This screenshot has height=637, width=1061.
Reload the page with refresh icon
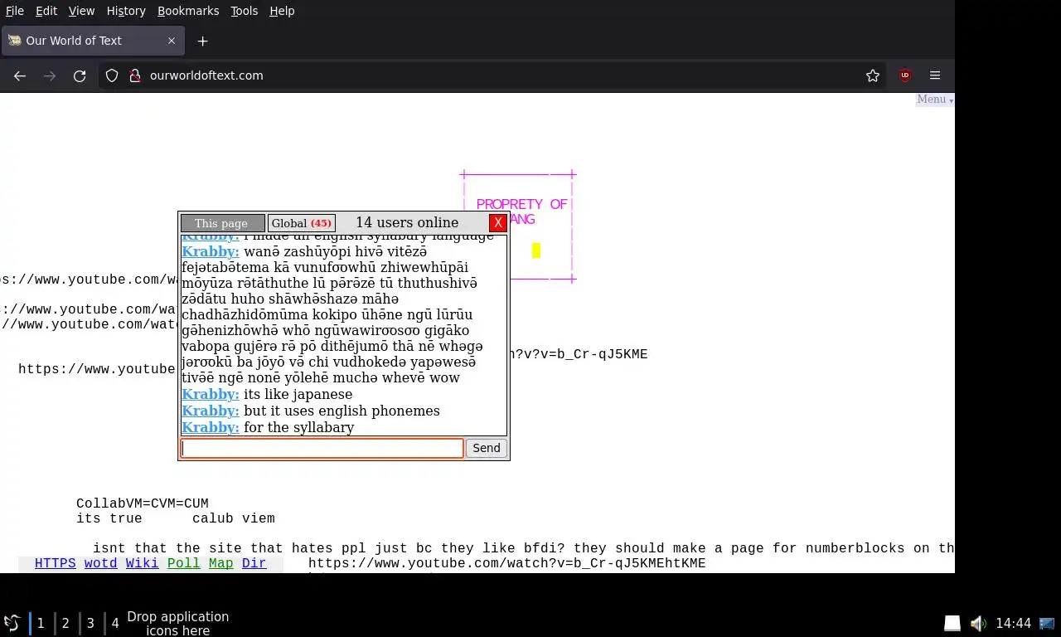[x=80, y=75]
